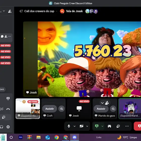Turn on the camera
Screen dimensions: 141x141
(x=82, y=126)
